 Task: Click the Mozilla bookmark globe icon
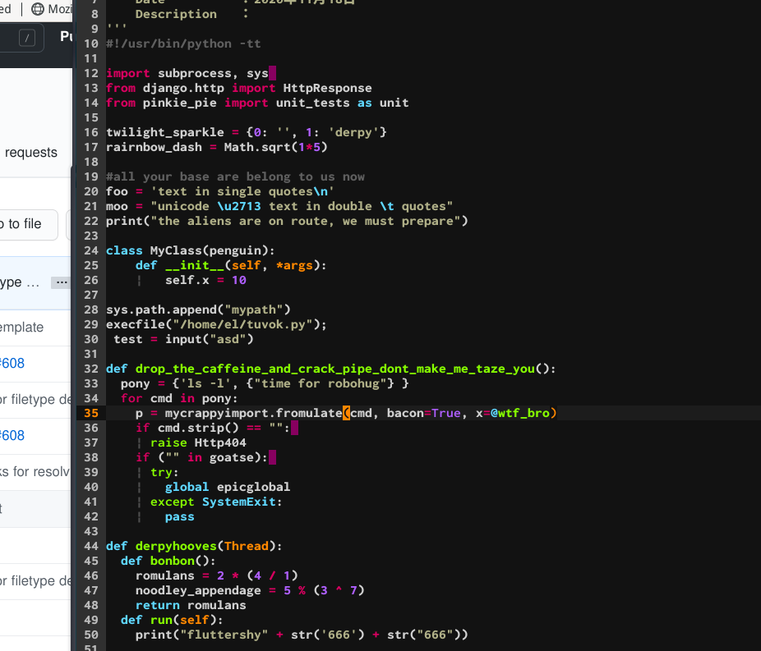[38, 9]
